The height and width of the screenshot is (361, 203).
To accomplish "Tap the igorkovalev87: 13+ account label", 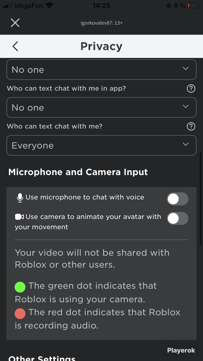I will pos(101,23).
